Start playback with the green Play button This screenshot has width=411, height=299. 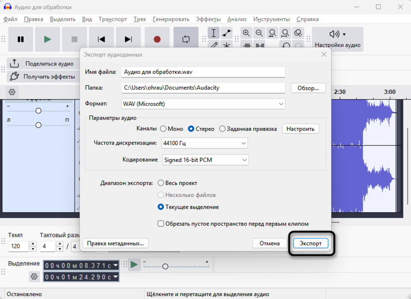(x=47, y=39)
